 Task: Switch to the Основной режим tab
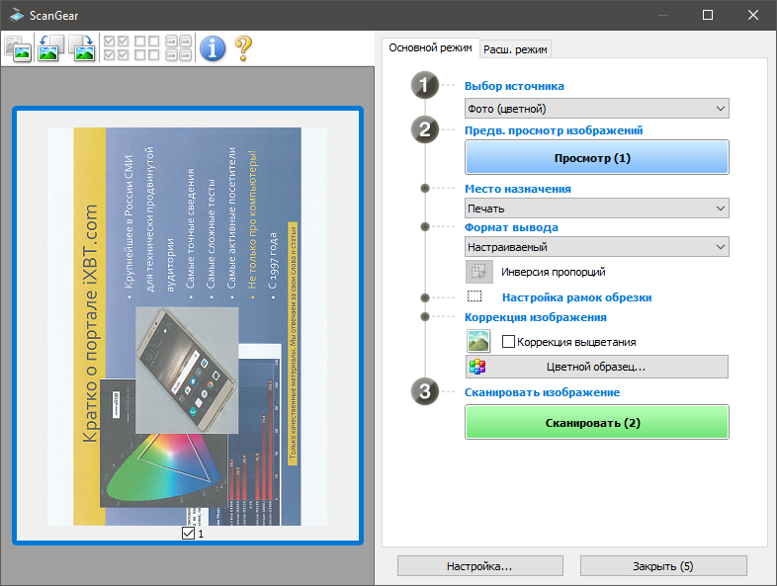430,48
